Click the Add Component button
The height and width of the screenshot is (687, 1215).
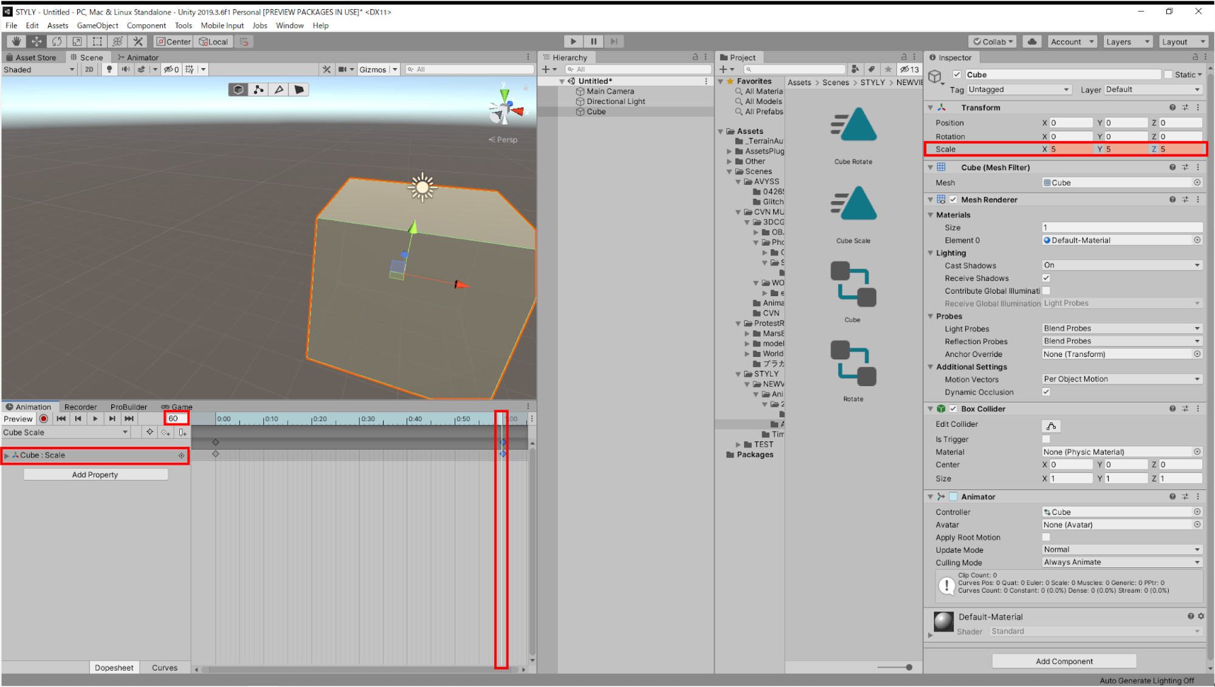pyautogui.click(x=1064, y=661)
